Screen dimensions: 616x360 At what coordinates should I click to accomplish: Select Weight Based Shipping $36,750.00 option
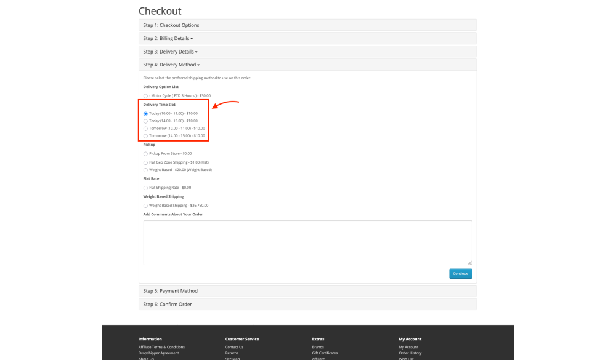coord(145,206)
